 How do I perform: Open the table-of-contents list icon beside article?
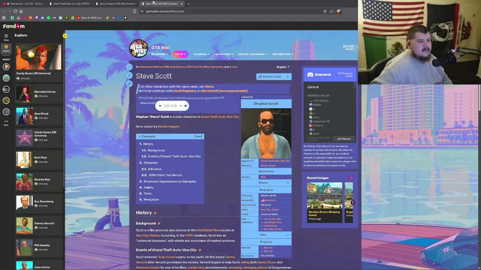pos(129,75)
